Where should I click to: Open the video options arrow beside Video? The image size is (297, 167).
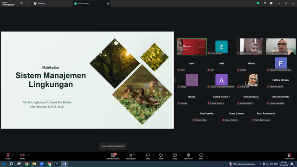coord(28,155)
